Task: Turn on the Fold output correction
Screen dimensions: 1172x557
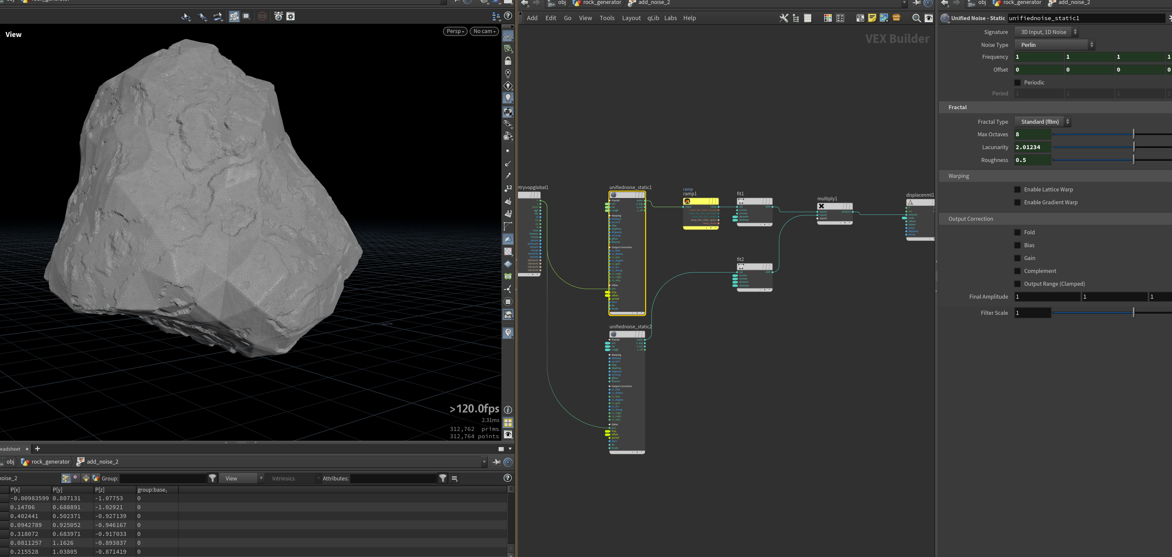Action: pyautogui.click(x=1017, y=232)
